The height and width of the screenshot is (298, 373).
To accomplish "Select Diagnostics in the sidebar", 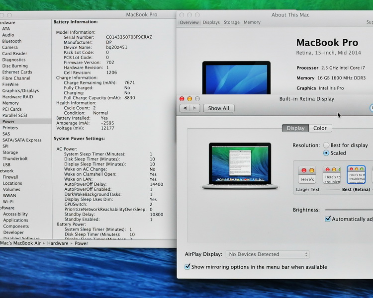I will [x=14, y=60].
